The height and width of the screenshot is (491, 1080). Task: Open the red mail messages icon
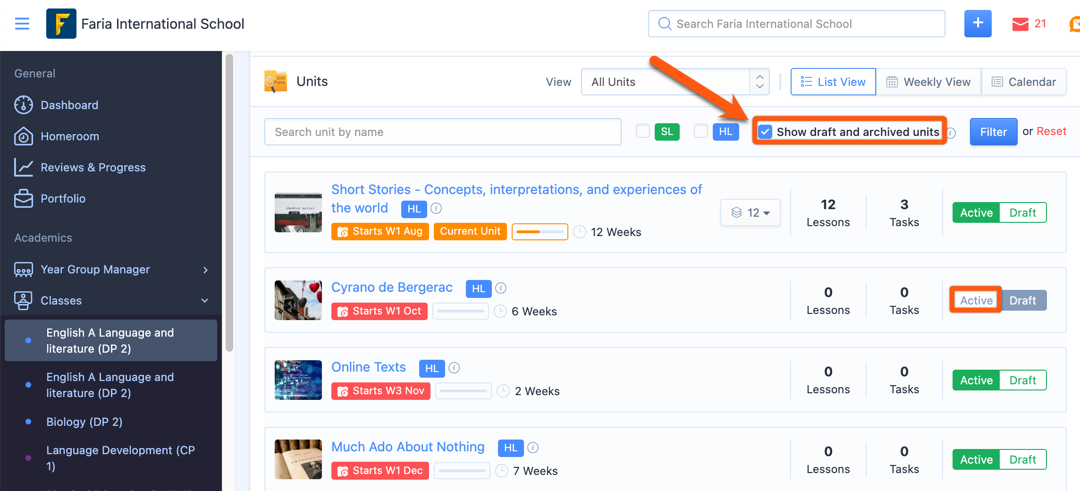coord(1020,24)
